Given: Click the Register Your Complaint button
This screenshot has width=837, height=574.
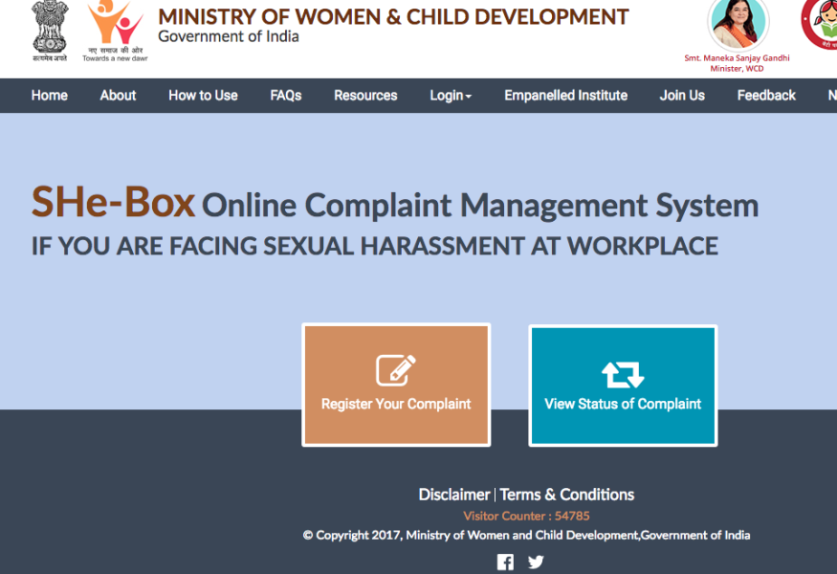Looking at the screenshot, I should (396, 385).
